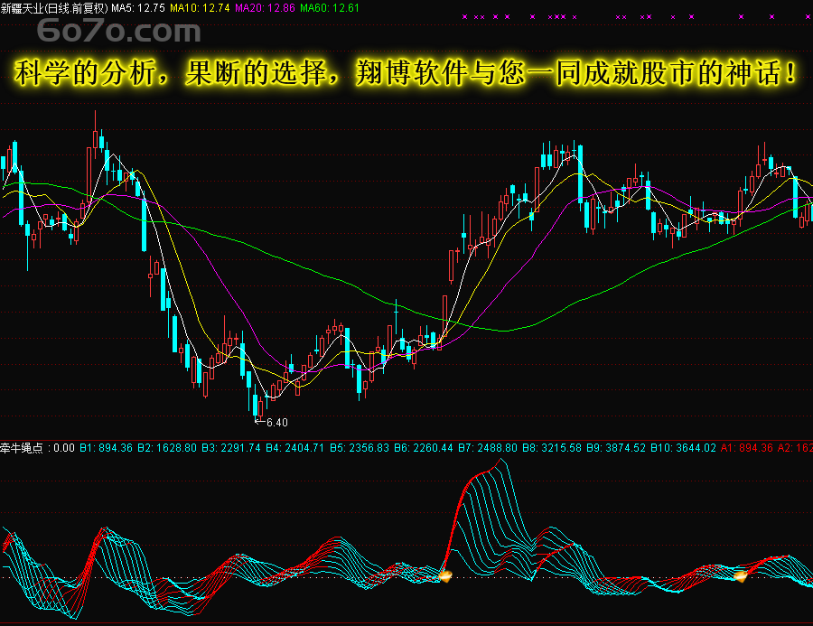Open the 牵牛绳点 indicator name label
Screen dimensions: 813x626
[22, 448]
